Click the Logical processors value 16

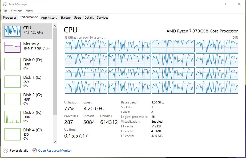pos(153,117)
